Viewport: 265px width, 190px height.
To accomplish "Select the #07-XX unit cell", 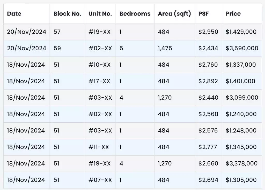I will coord(100,180).
